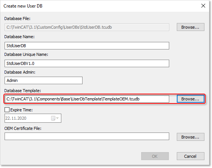Viewport: 212px width, 168px height.
Task: Click the Database File label
Action: (x=17, y=18)
